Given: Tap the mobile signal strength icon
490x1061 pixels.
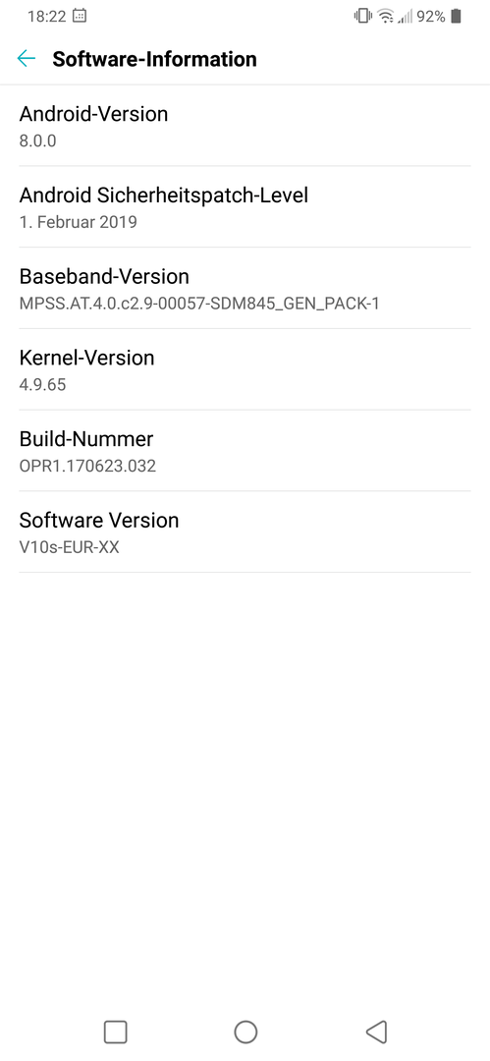Looking at the screenshot, I should 405,17.
